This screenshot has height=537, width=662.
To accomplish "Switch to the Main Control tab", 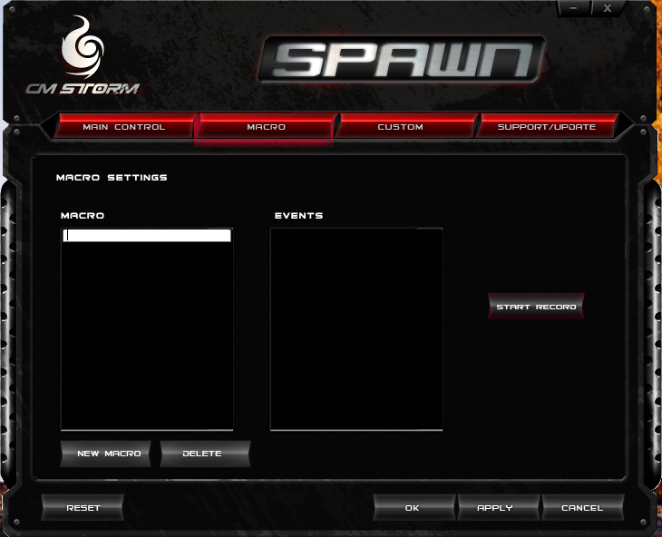I will (123, 126).
